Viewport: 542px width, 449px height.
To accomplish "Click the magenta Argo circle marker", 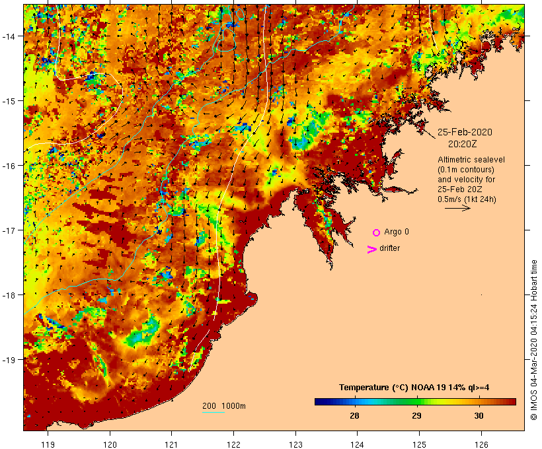I will pyautogui.click(x=377, y=232).
